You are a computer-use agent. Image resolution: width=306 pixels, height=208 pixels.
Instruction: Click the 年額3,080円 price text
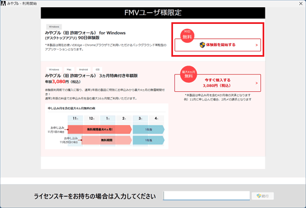[x=63, y=82]
